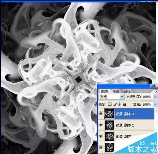Switch to the 路径 paths tab
Viewport: 158px width, 154px height.
[x=127, y=91]
